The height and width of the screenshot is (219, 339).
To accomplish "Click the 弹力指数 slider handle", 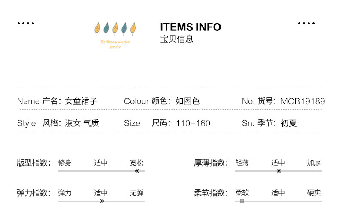I will (x=102, y=201).
